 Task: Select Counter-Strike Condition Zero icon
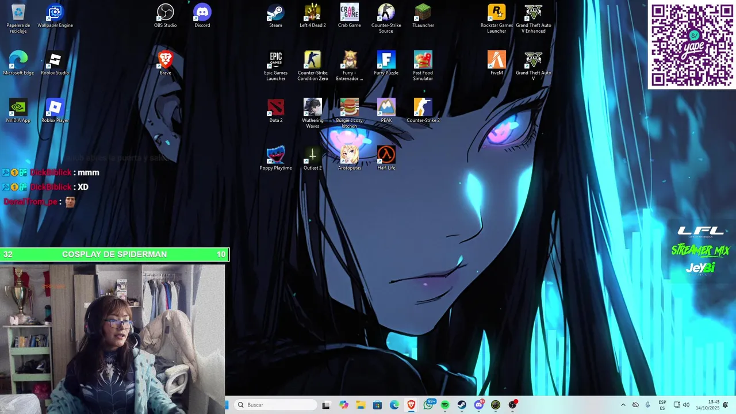pos(313,66)
